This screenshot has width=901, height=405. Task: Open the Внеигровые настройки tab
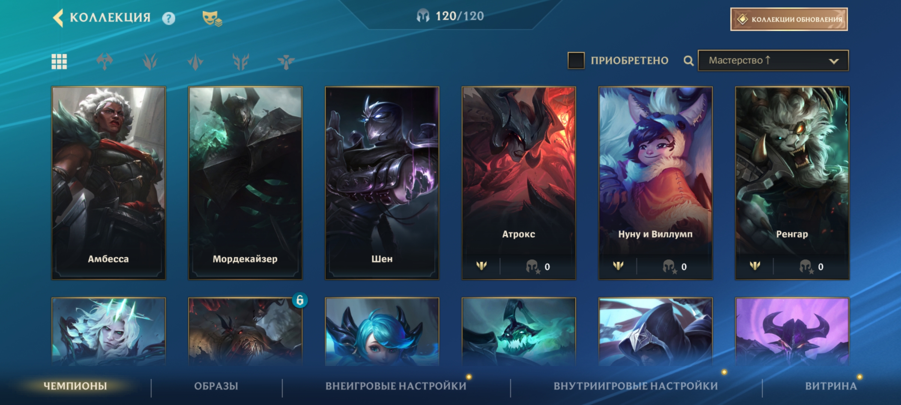pyautogui.click(x=396, y=386)
